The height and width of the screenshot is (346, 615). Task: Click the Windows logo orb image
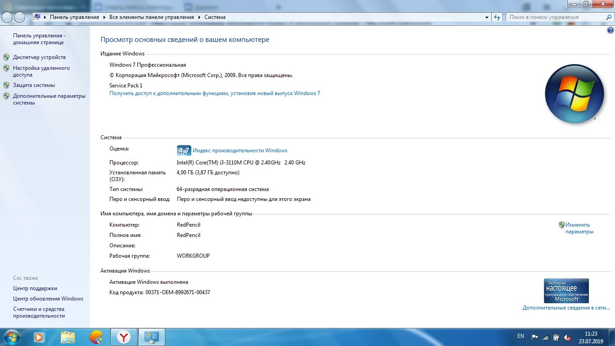pos(574,94)
